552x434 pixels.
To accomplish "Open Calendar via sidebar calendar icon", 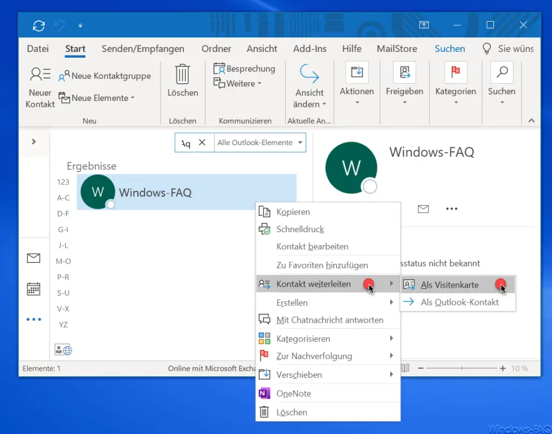I will point(33,289).
